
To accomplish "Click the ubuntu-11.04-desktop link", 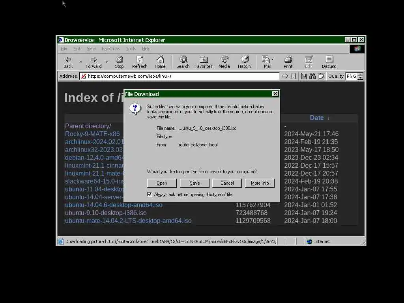I will pyautogui.click(x=94, y=189).
